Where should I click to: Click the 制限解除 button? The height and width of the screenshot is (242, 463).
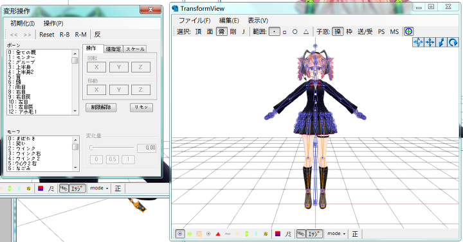coord(101,107)
